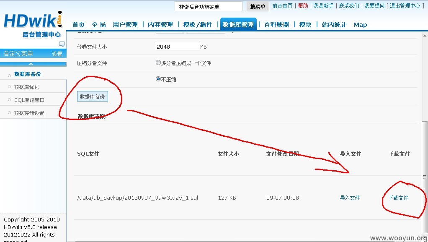Click the 文件大小 column header
The height and width of the screenshot is (242, 428).
pos(229,154)
